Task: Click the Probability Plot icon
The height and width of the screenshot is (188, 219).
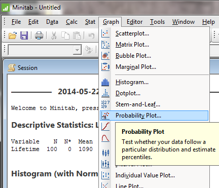Action: coord(105,116)
